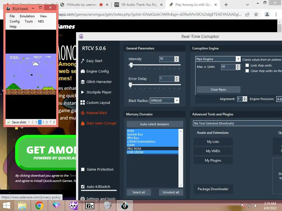This screenshot has height=211, width=282.
Task: Click the Stockpile Player play icon
Action: coord(83,92)
